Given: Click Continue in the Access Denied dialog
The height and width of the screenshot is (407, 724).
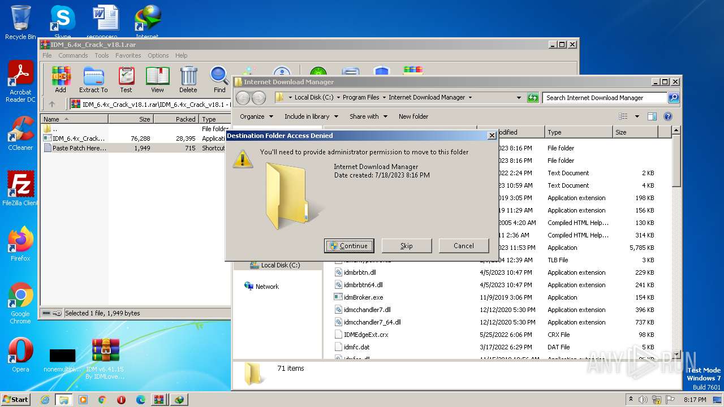Looking at the screenshot, I should [349, 246].
